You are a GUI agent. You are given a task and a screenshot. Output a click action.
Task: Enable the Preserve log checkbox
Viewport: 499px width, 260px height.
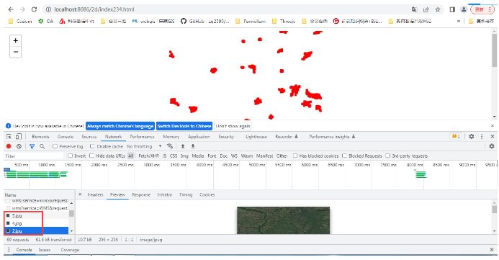[55, 146]
